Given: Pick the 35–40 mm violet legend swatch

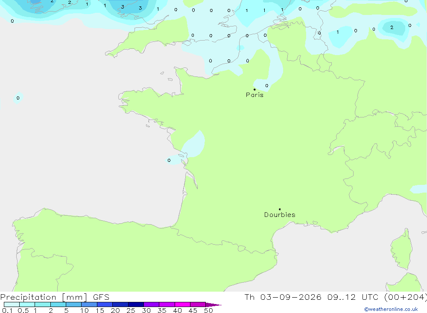Looking at the screenshot, I should (x=167, y=304).
